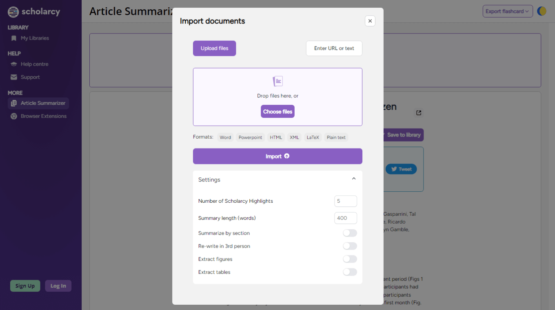Viewport: 555px width, 310px height.
Task: Click the Powerpoint format tag
Action: 250,137
